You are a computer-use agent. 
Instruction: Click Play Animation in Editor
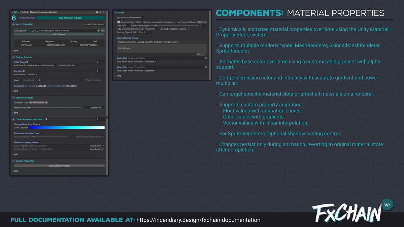70,17
